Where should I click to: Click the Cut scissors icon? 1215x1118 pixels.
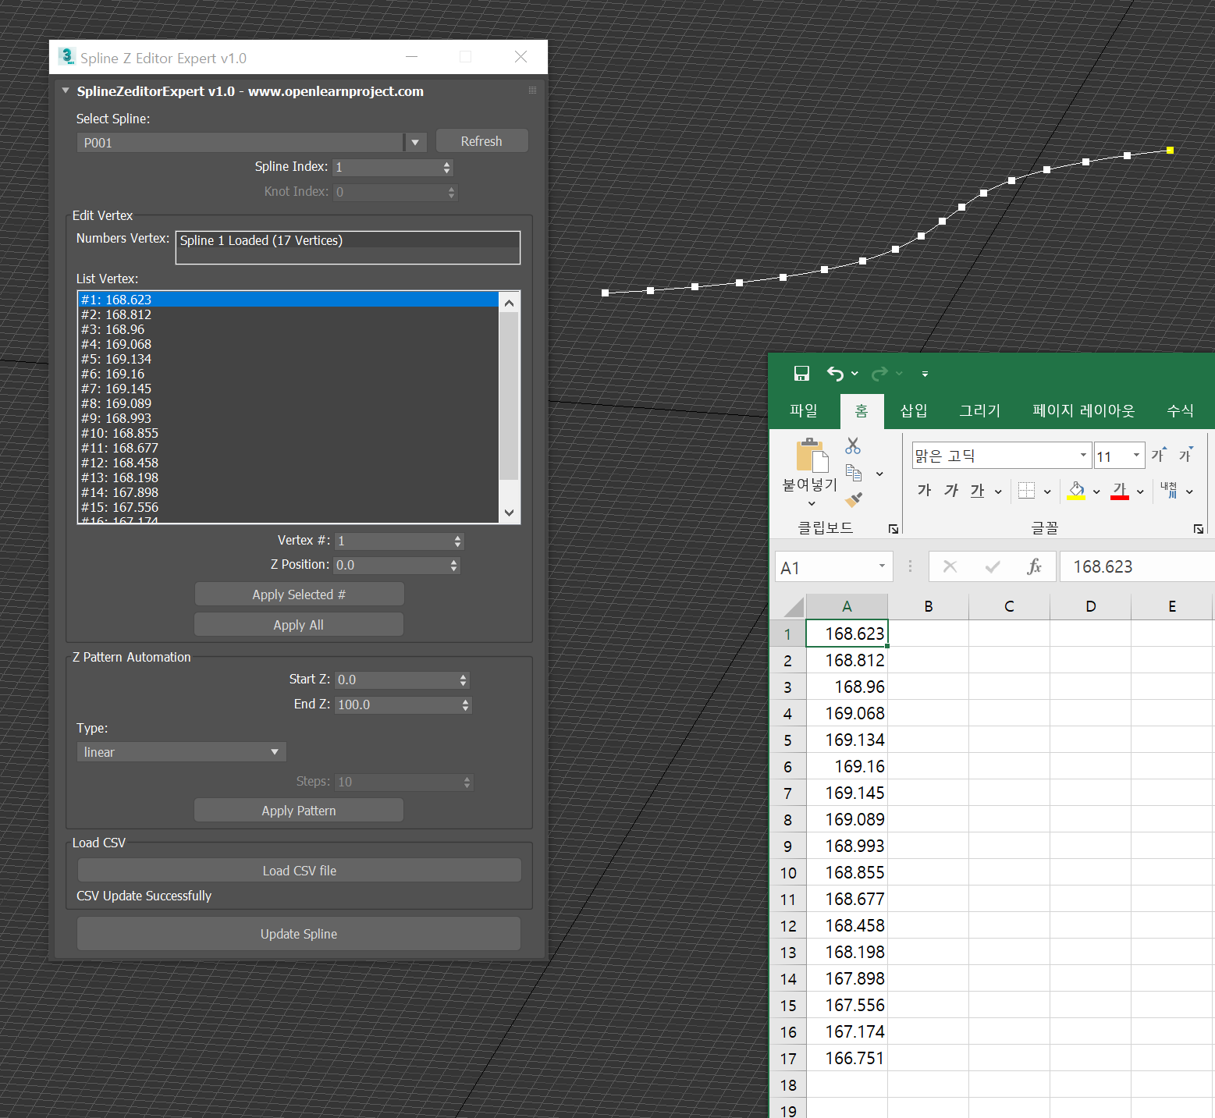click(x=852, y=445)
